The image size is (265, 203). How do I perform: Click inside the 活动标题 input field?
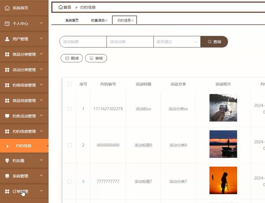(x=83, y=42)
